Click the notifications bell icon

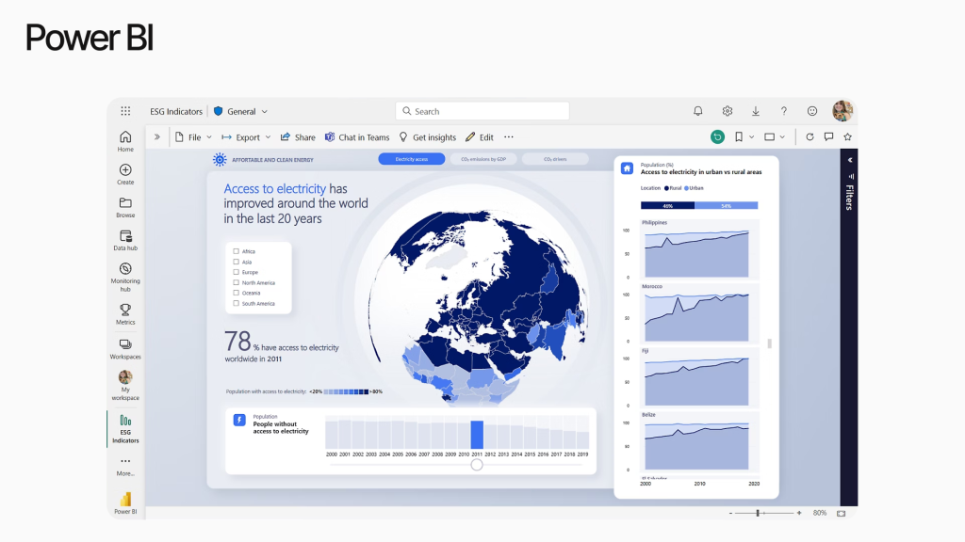point(698,111)
